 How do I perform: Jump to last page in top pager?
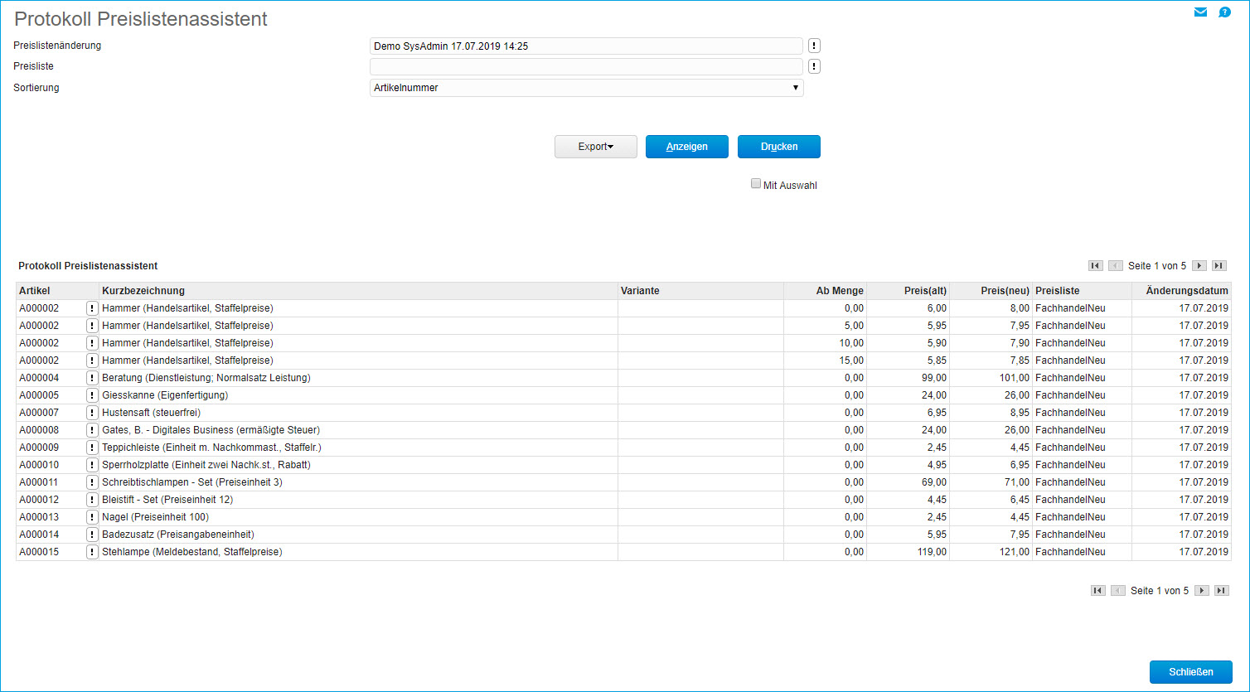pyautogui.click(x=1219, y=266)
